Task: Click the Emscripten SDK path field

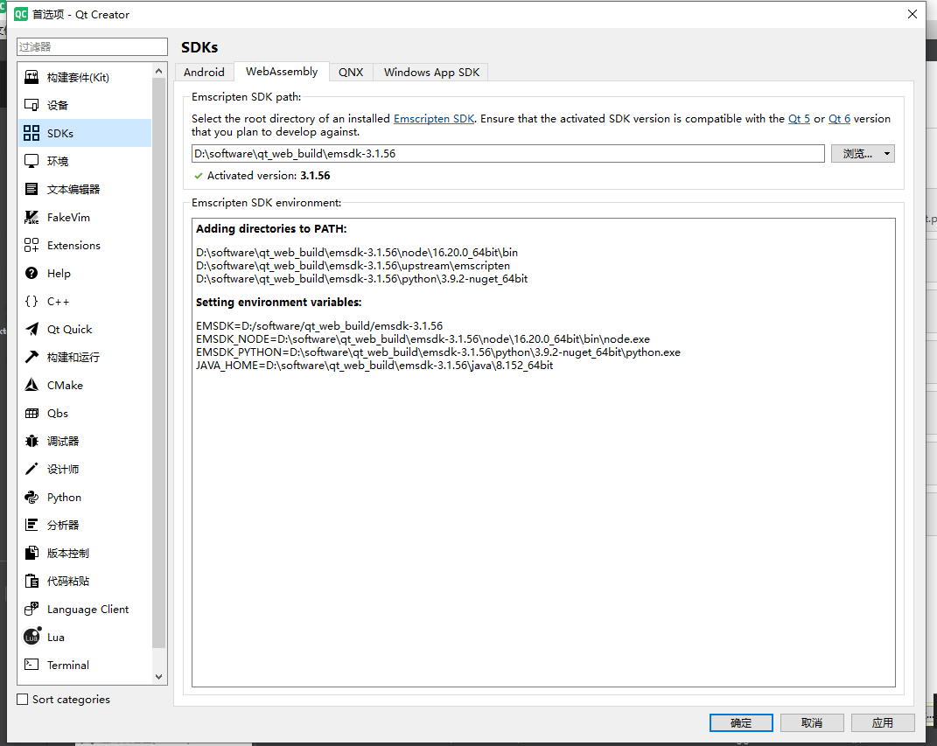Action: 508,154
